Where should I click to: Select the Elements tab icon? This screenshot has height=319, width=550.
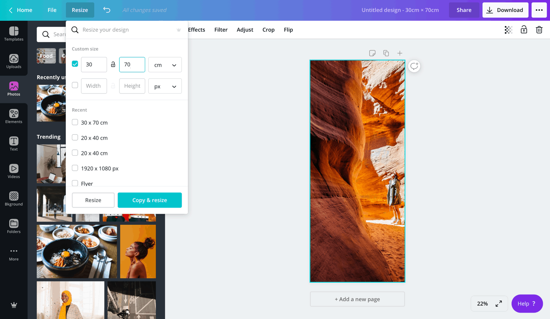(14, 116)
